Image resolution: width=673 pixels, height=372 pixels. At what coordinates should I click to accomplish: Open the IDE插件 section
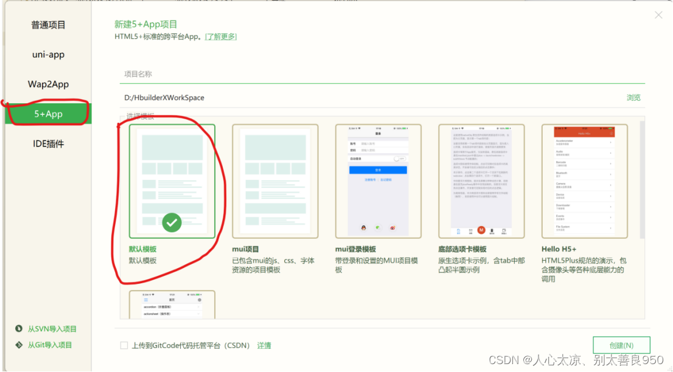pos(47,143)
